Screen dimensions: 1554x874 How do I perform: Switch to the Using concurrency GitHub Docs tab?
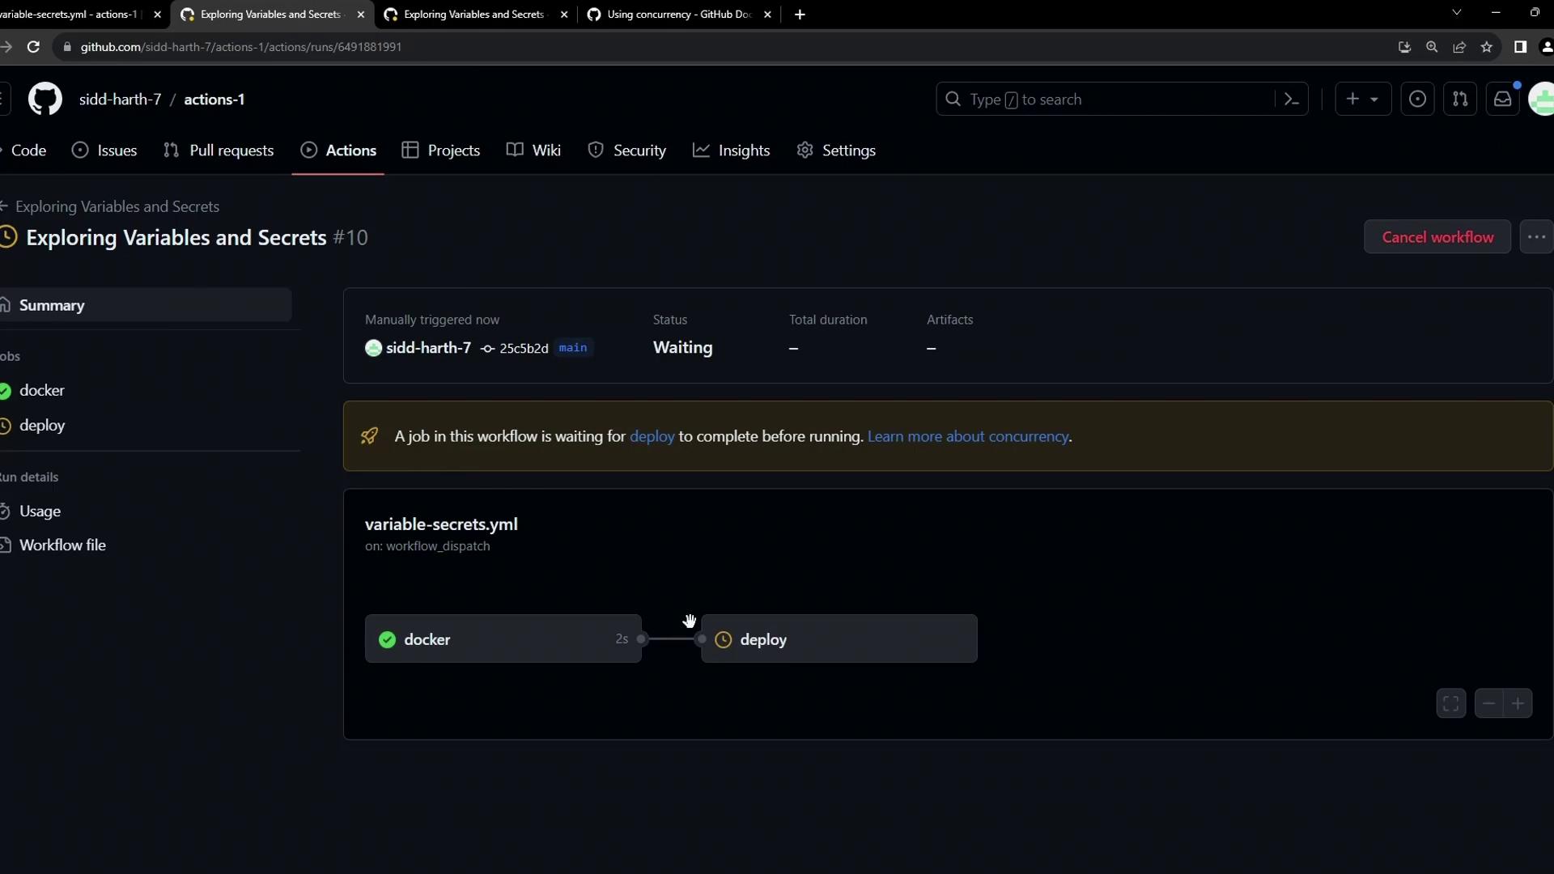[x=678, y=15]
